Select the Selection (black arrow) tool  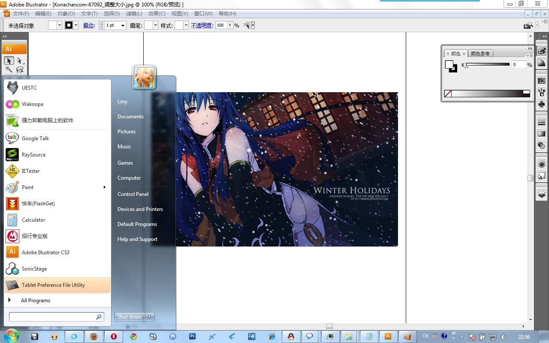[x=9, y=60]
